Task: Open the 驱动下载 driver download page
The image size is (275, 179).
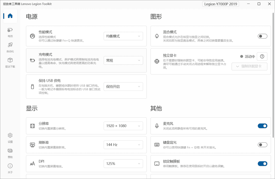Action: point(10,63)
